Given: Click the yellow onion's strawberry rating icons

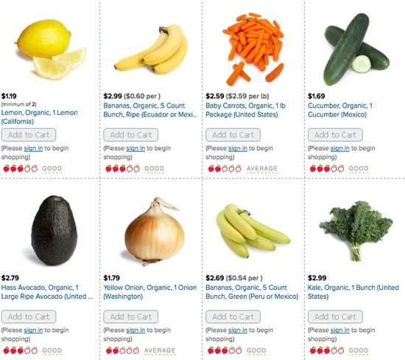Looking at the screenshot, I should pos(122,350).
